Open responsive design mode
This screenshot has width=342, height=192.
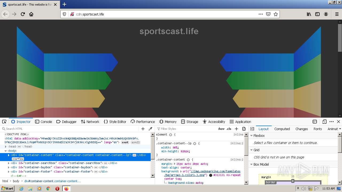(x=324, y=122)
